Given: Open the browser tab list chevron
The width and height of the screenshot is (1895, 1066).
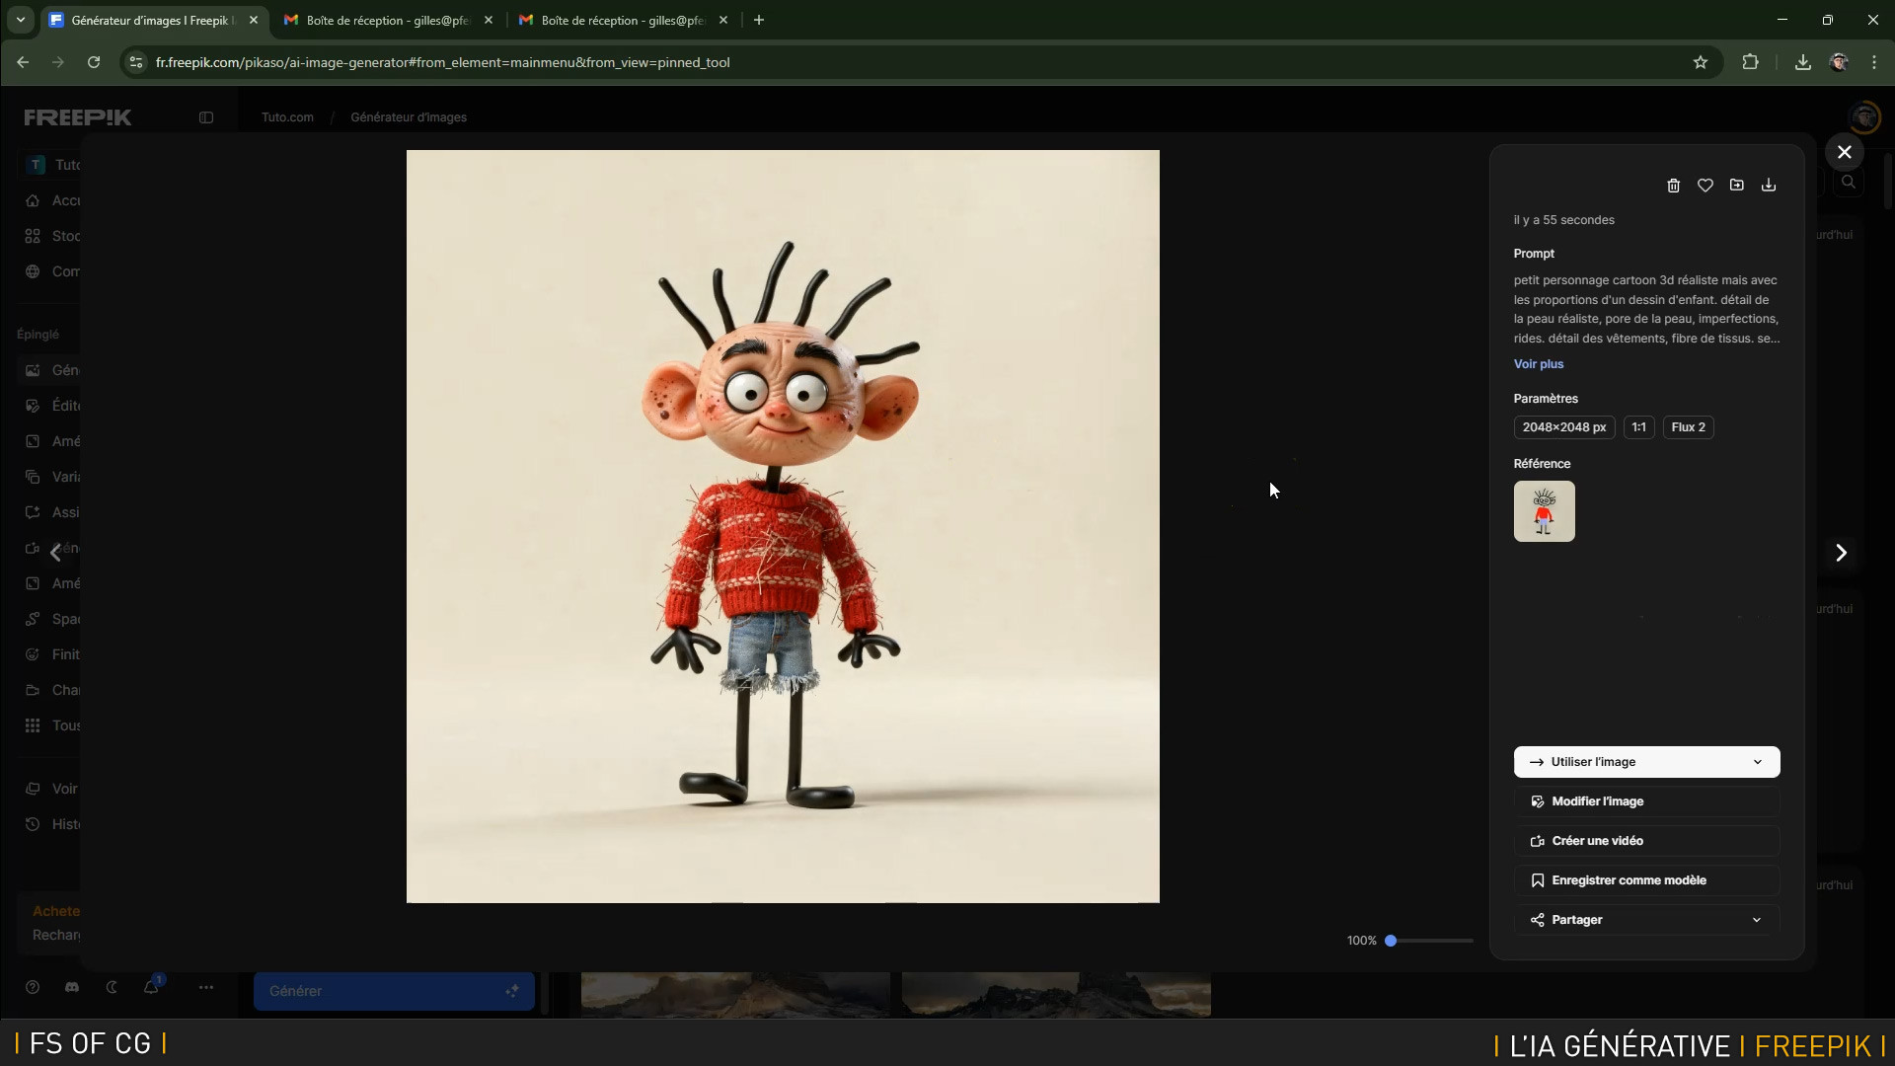Looking at the screenshot, I should coord(21,20).
